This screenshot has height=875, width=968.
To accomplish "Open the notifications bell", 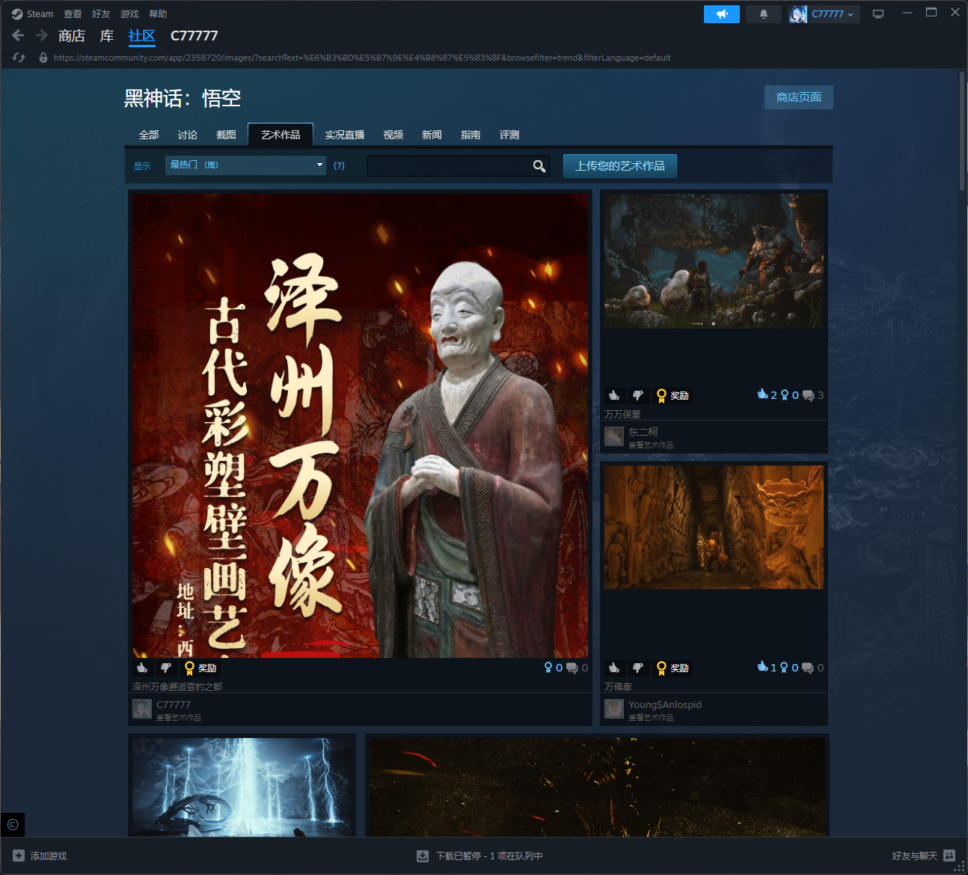I will click(x=764, y=14).
